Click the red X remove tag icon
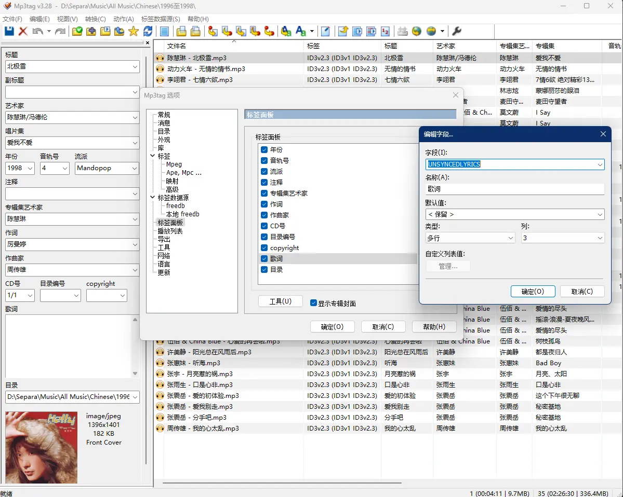Screen dimensions: 623x497 23,31
